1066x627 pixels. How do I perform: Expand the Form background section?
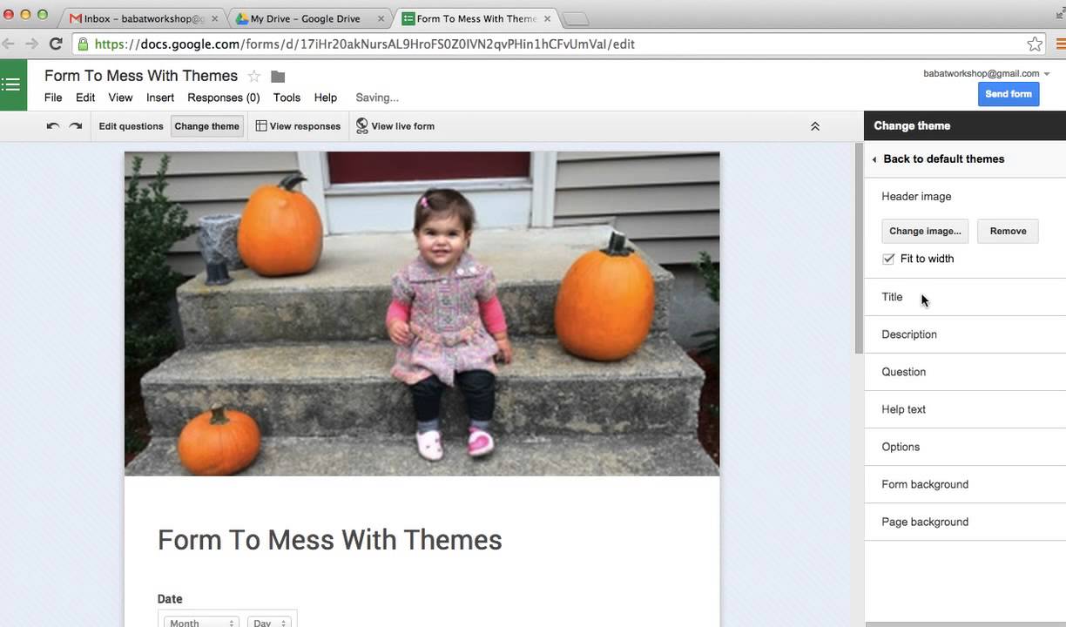point(965,484)
